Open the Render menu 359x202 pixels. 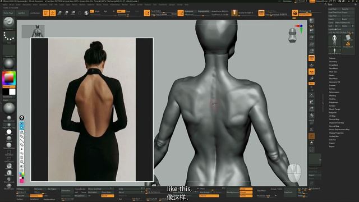tap(125, 4)
